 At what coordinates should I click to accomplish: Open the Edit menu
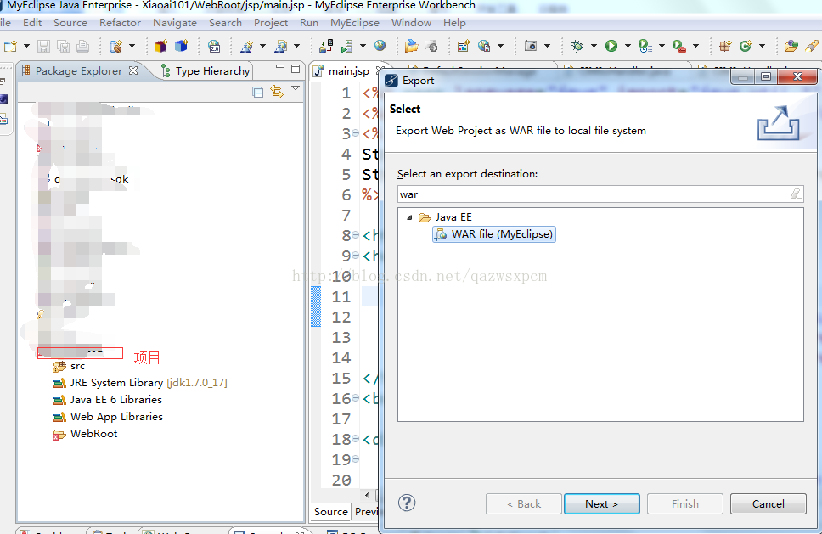32,23
